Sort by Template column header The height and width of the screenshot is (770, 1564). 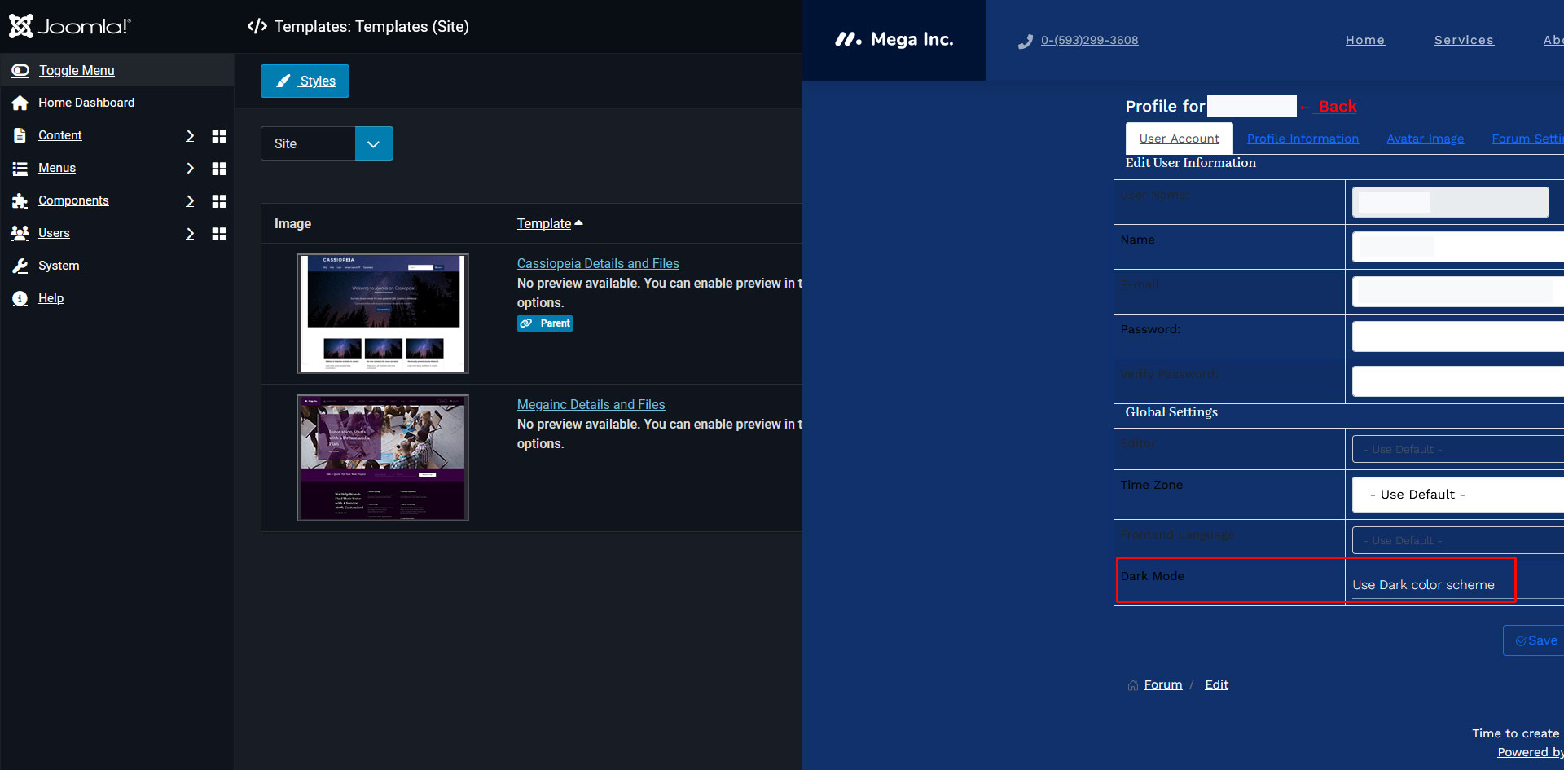click(x=543, y=223)
